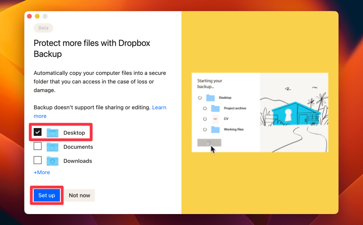Click the Dropbox Backup illustration thumbnail

(x=260, y=112)
